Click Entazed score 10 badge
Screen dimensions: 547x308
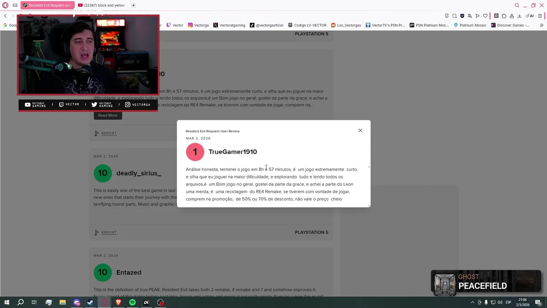point(103,272)
